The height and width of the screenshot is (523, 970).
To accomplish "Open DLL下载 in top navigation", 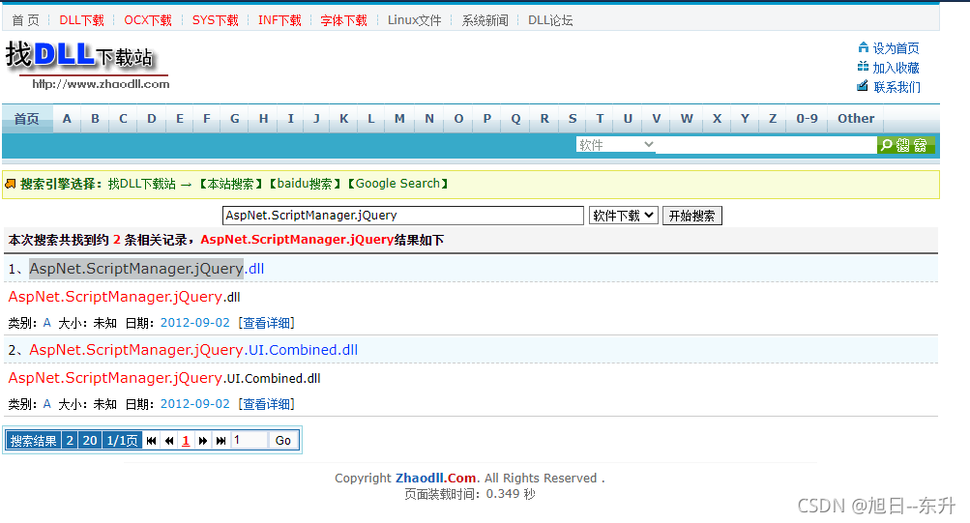I will [x=81, y=20].
